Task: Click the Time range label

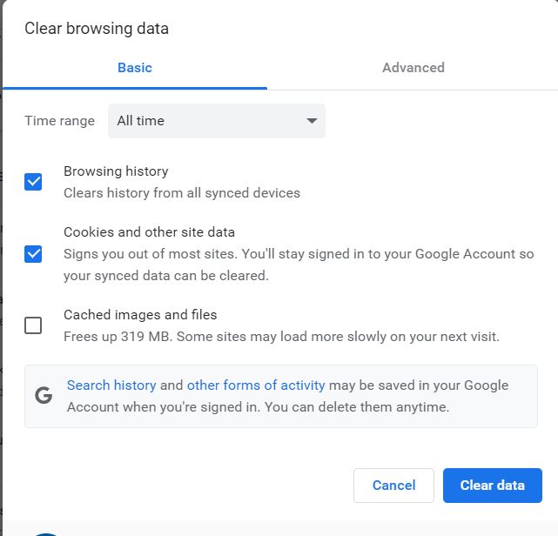Action: click(x=59, y=121)
